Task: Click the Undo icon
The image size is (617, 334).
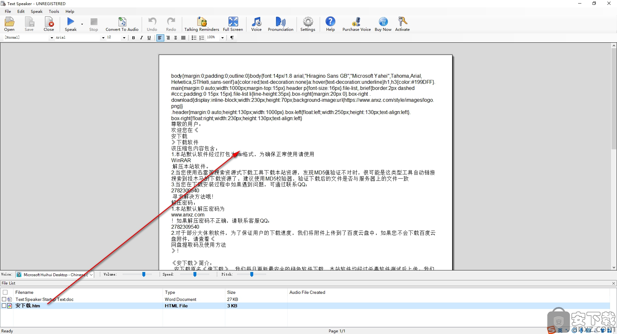Action: 152,24
